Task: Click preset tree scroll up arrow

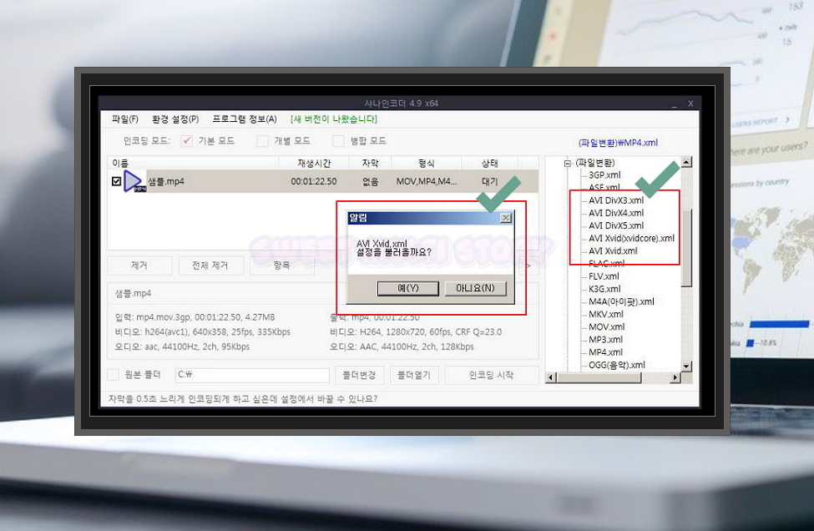Action: click(x=686, y=162)
